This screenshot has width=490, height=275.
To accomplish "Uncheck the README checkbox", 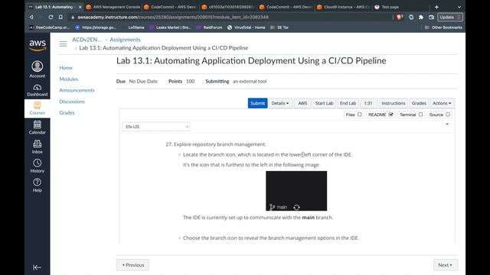I will (x=390, y=115).
